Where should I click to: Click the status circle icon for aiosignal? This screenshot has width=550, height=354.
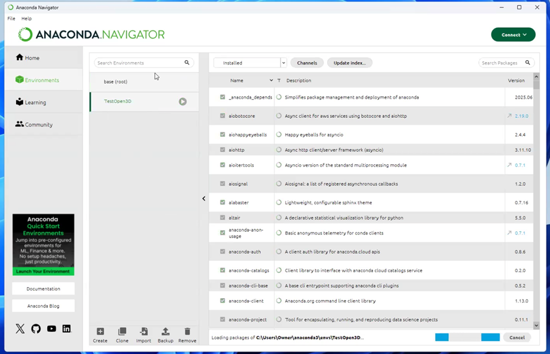click(x=279, y=184)
